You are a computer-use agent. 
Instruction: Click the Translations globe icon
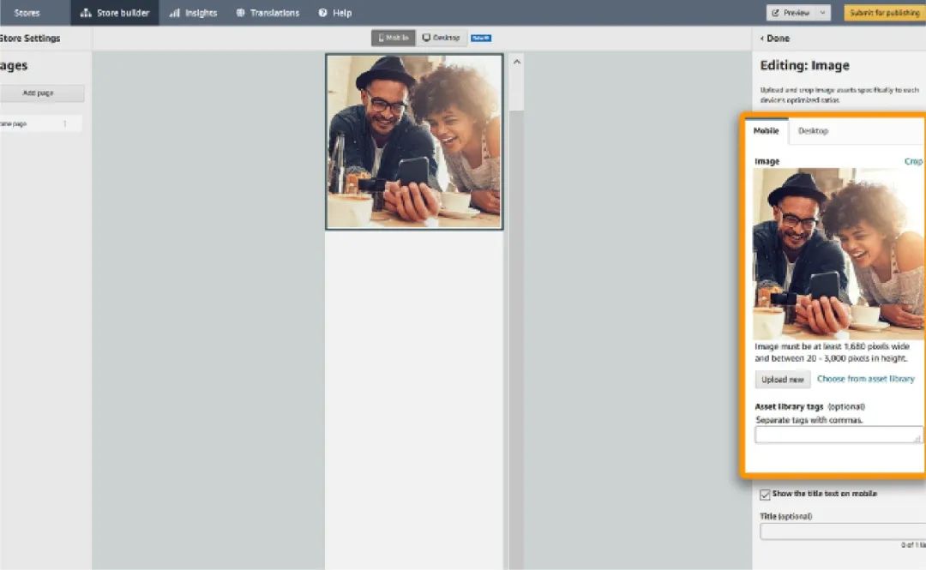click(x=241, y=13)
